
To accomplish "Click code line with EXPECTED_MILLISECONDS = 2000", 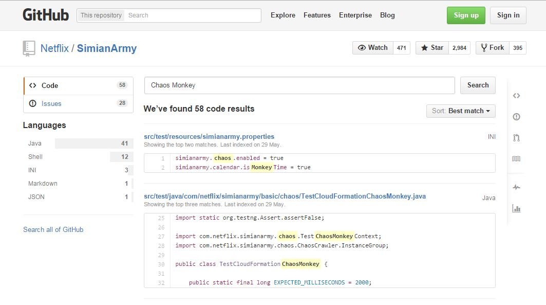I will [280, 282].
